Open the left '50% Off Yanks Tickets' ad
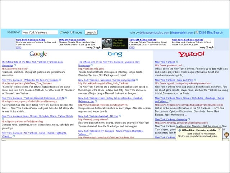230x173 pixels. click(x=72, y=40)
